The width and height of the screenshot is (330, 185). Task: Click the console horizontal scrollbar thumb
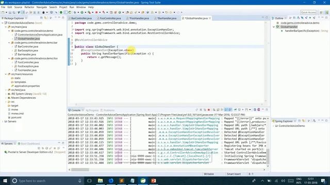[80, 170]
